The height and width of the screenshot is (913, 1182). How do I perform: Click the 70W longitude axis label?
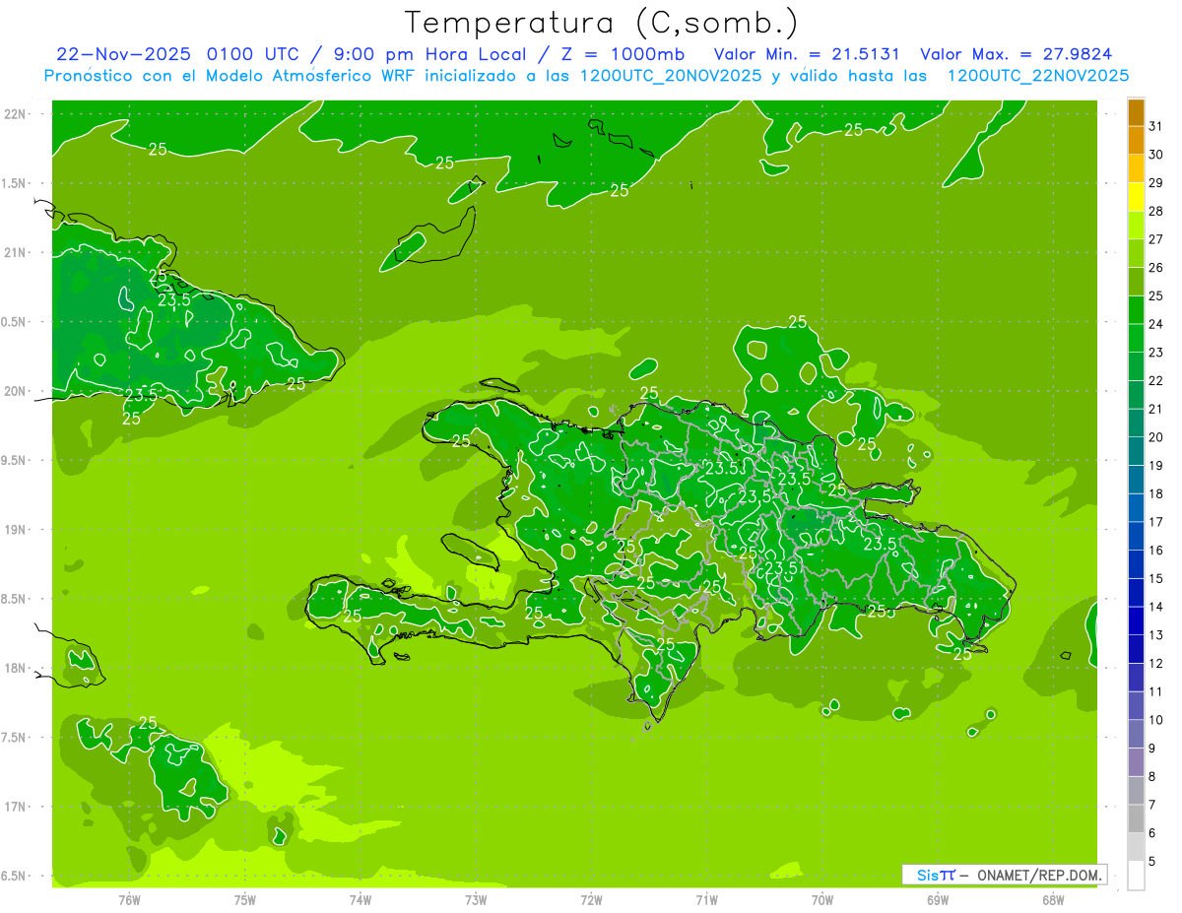821,899
